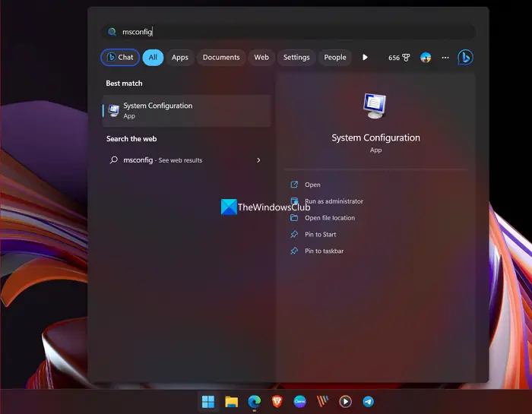
Task: Click the search magnifier icon in the search box
Action: click(112, 32)
